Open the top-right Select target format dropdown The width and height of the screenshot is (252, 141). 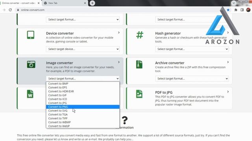[192, 20]
